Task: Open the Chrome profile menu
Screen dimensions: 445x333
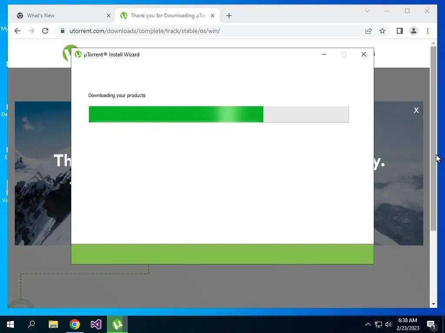Action: [x=414, y=31]
